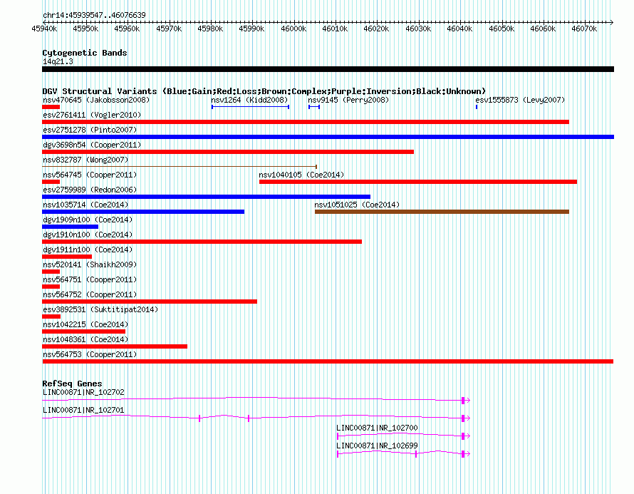Click the esv2759989 (Redon2006) blue gain bar
This screenshot has width=634, height=494.
click(206, 197)
